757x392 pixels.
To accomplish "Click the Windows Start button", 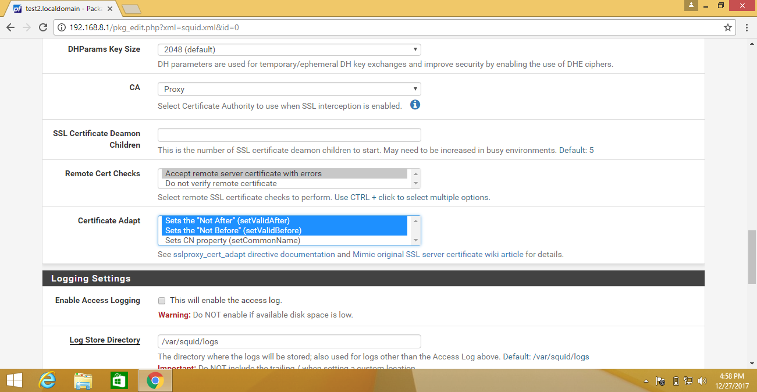I will tap(14, 381).
